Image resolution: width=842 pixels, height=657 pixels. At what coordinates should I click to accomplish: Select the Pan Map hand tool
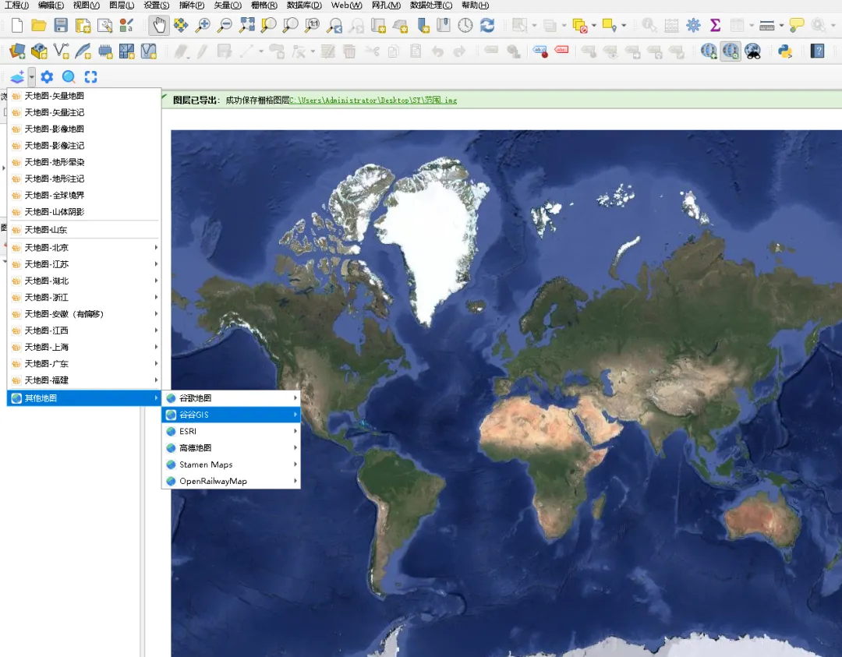[x=159, y=25]
